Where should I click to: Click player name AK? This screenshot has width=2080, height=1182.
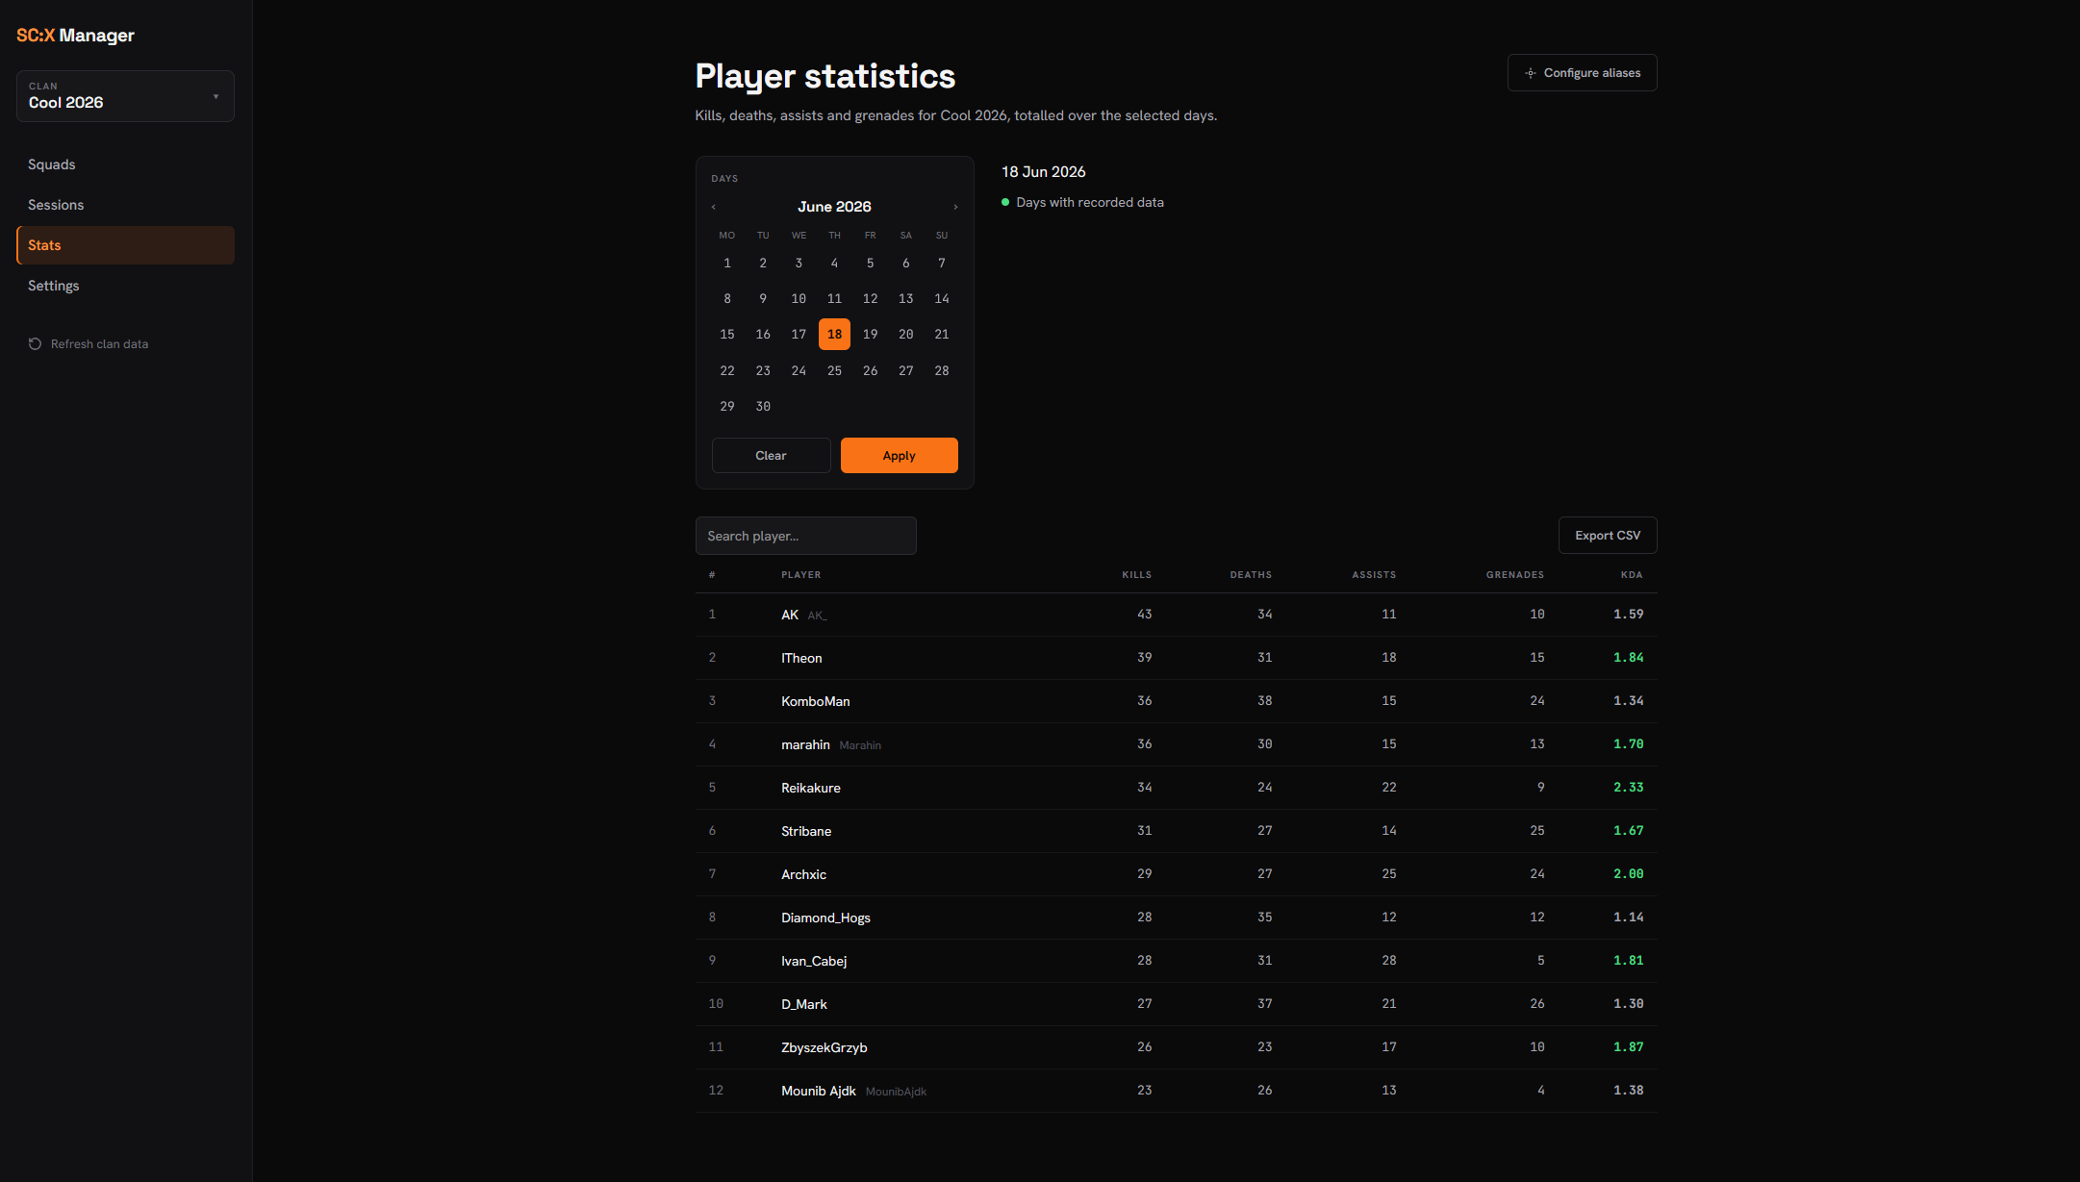pos(790,615)
